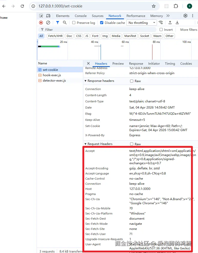Open the Performance tab
198x253 pixels.
coord(136,16)
